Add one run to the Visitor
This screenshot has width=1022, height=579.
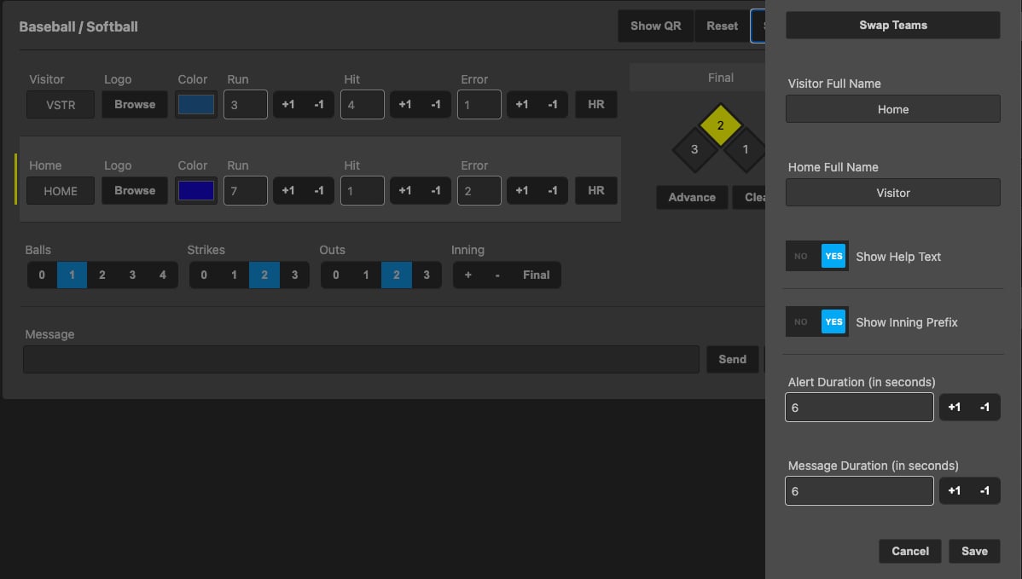tap(288, 104)
